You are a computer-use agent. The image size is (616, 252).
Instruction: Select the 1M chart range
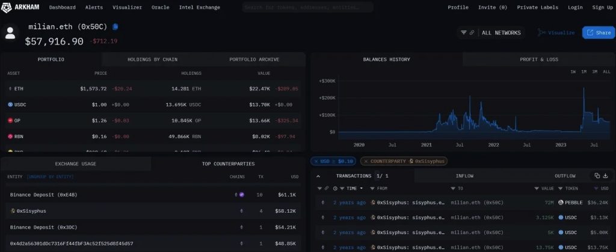tap(584, 72)
